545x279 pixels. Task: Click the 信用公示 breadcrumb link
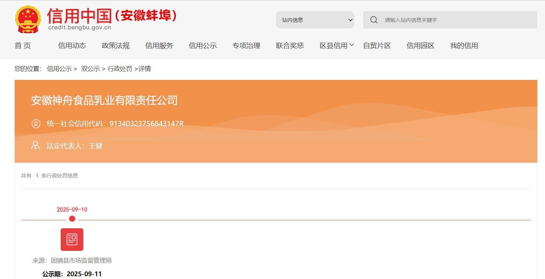pyautogui.click(x=59, y=69)
